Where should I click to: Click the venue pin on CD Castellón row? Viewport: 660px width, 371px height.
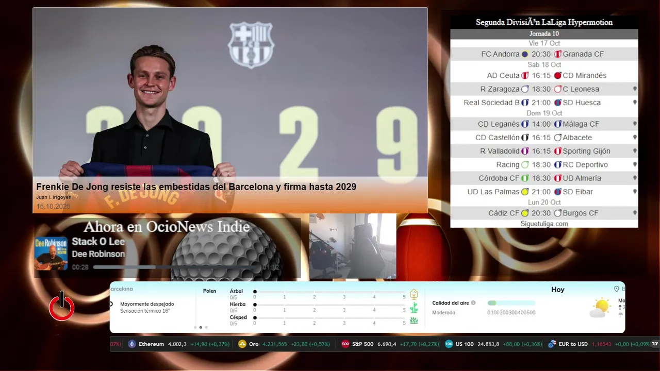click(635, 138)
